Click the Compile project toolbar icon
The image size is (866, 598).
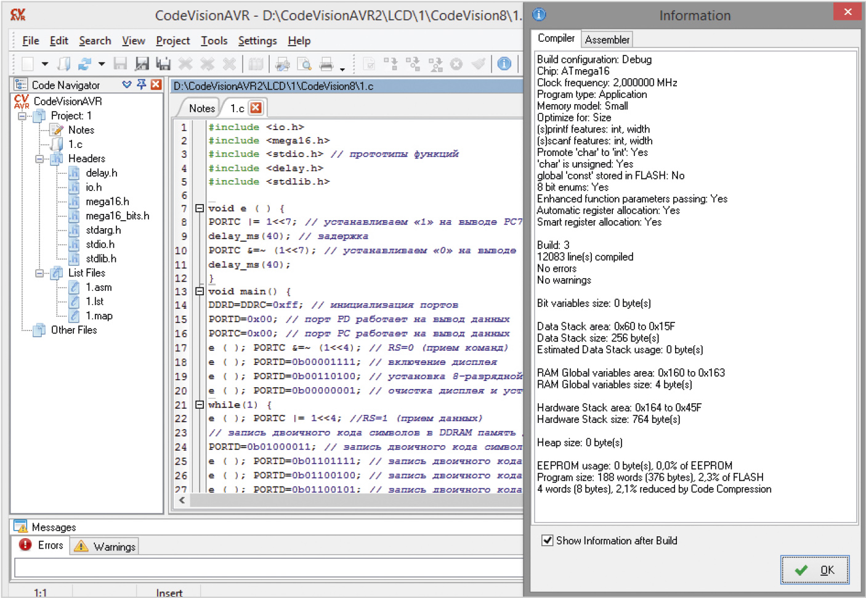(x=391, y=63)
